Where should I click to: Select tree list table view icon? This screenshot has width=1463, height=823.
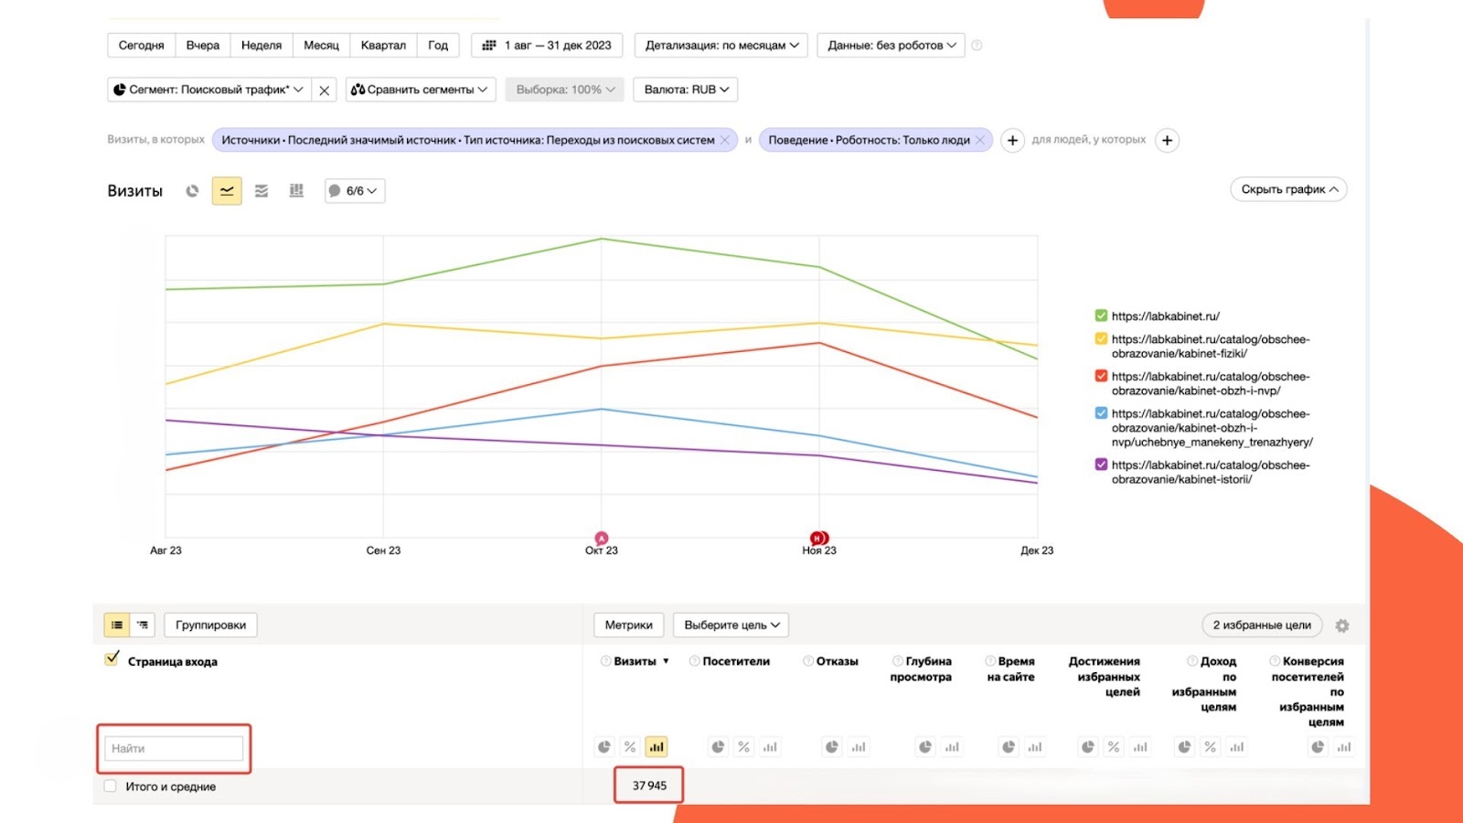click(143, 625)
